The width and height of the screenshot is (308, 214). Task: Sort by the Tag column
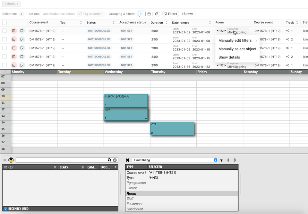click(x=81, y=22)
